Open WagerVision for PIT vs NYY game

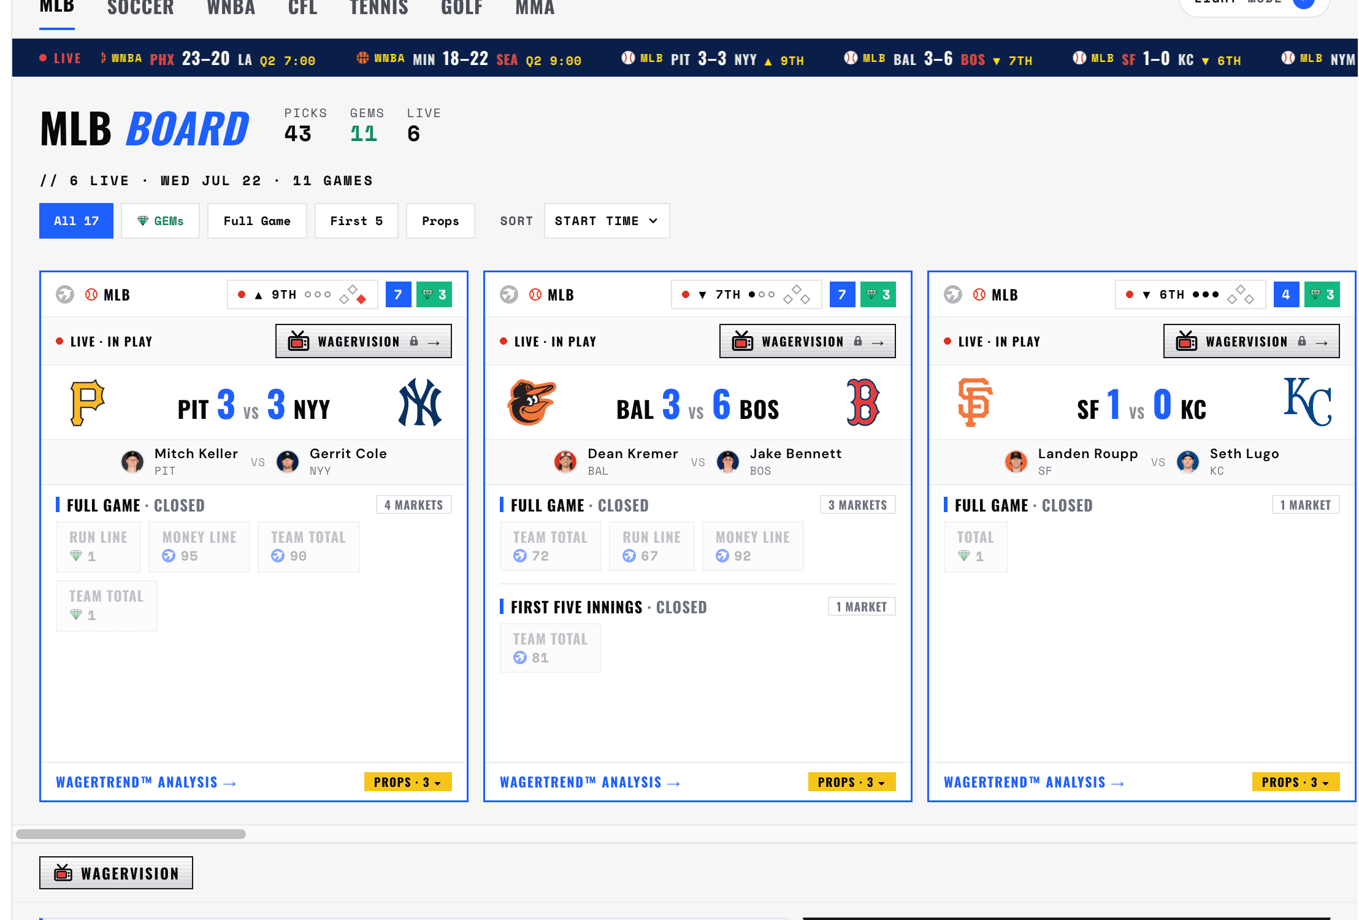[x=364, y=341]
